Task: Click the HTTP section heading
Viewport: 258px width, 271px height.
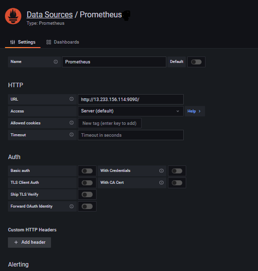Action: (15, 85)
